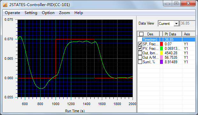
Task: Open the Setting menu
Action: tap(31, 13)
